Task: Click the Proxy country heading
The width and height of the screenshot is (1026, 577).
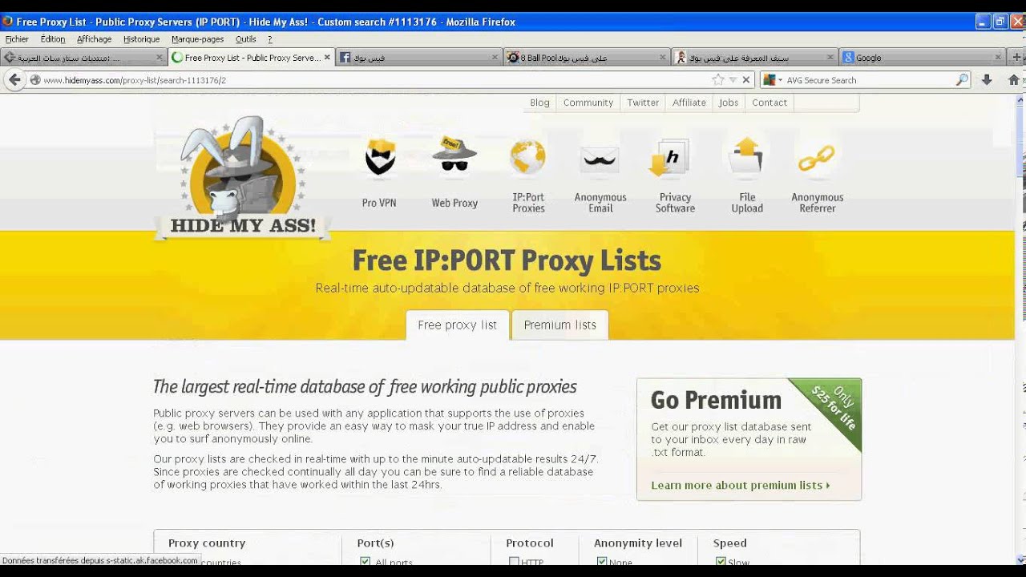Action: coord(207,543)
